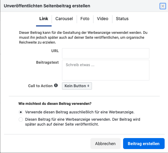Viewport: 168px width, 153px height.
Task: Select radio to publish later on page
Action: click(21, 119)
